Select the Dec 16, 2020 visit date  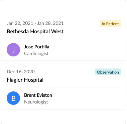coord(21,72)
